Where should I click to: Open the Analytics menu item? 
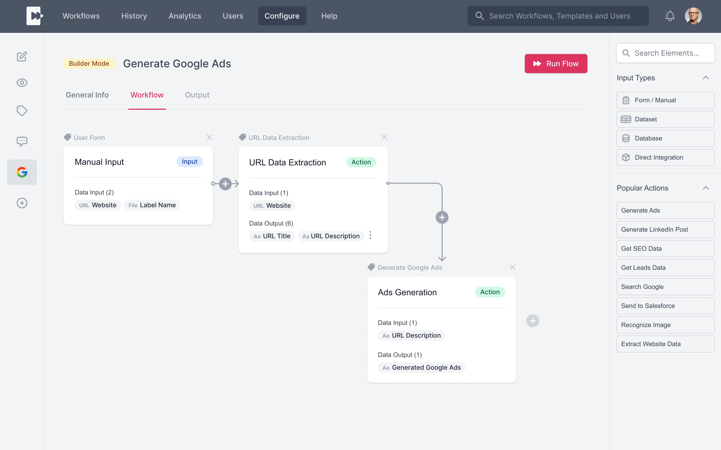click(184, 16)
